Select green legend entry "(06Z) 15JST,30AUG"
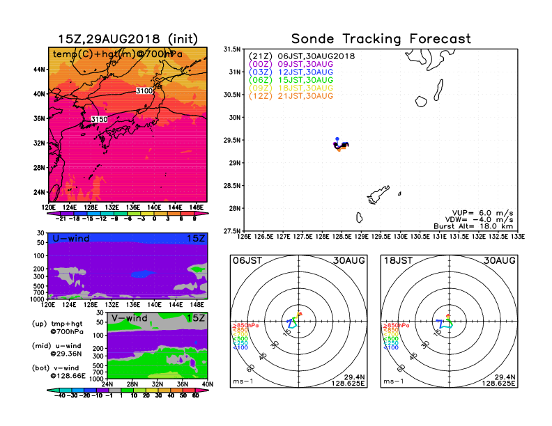 click(x=291, y=80)
